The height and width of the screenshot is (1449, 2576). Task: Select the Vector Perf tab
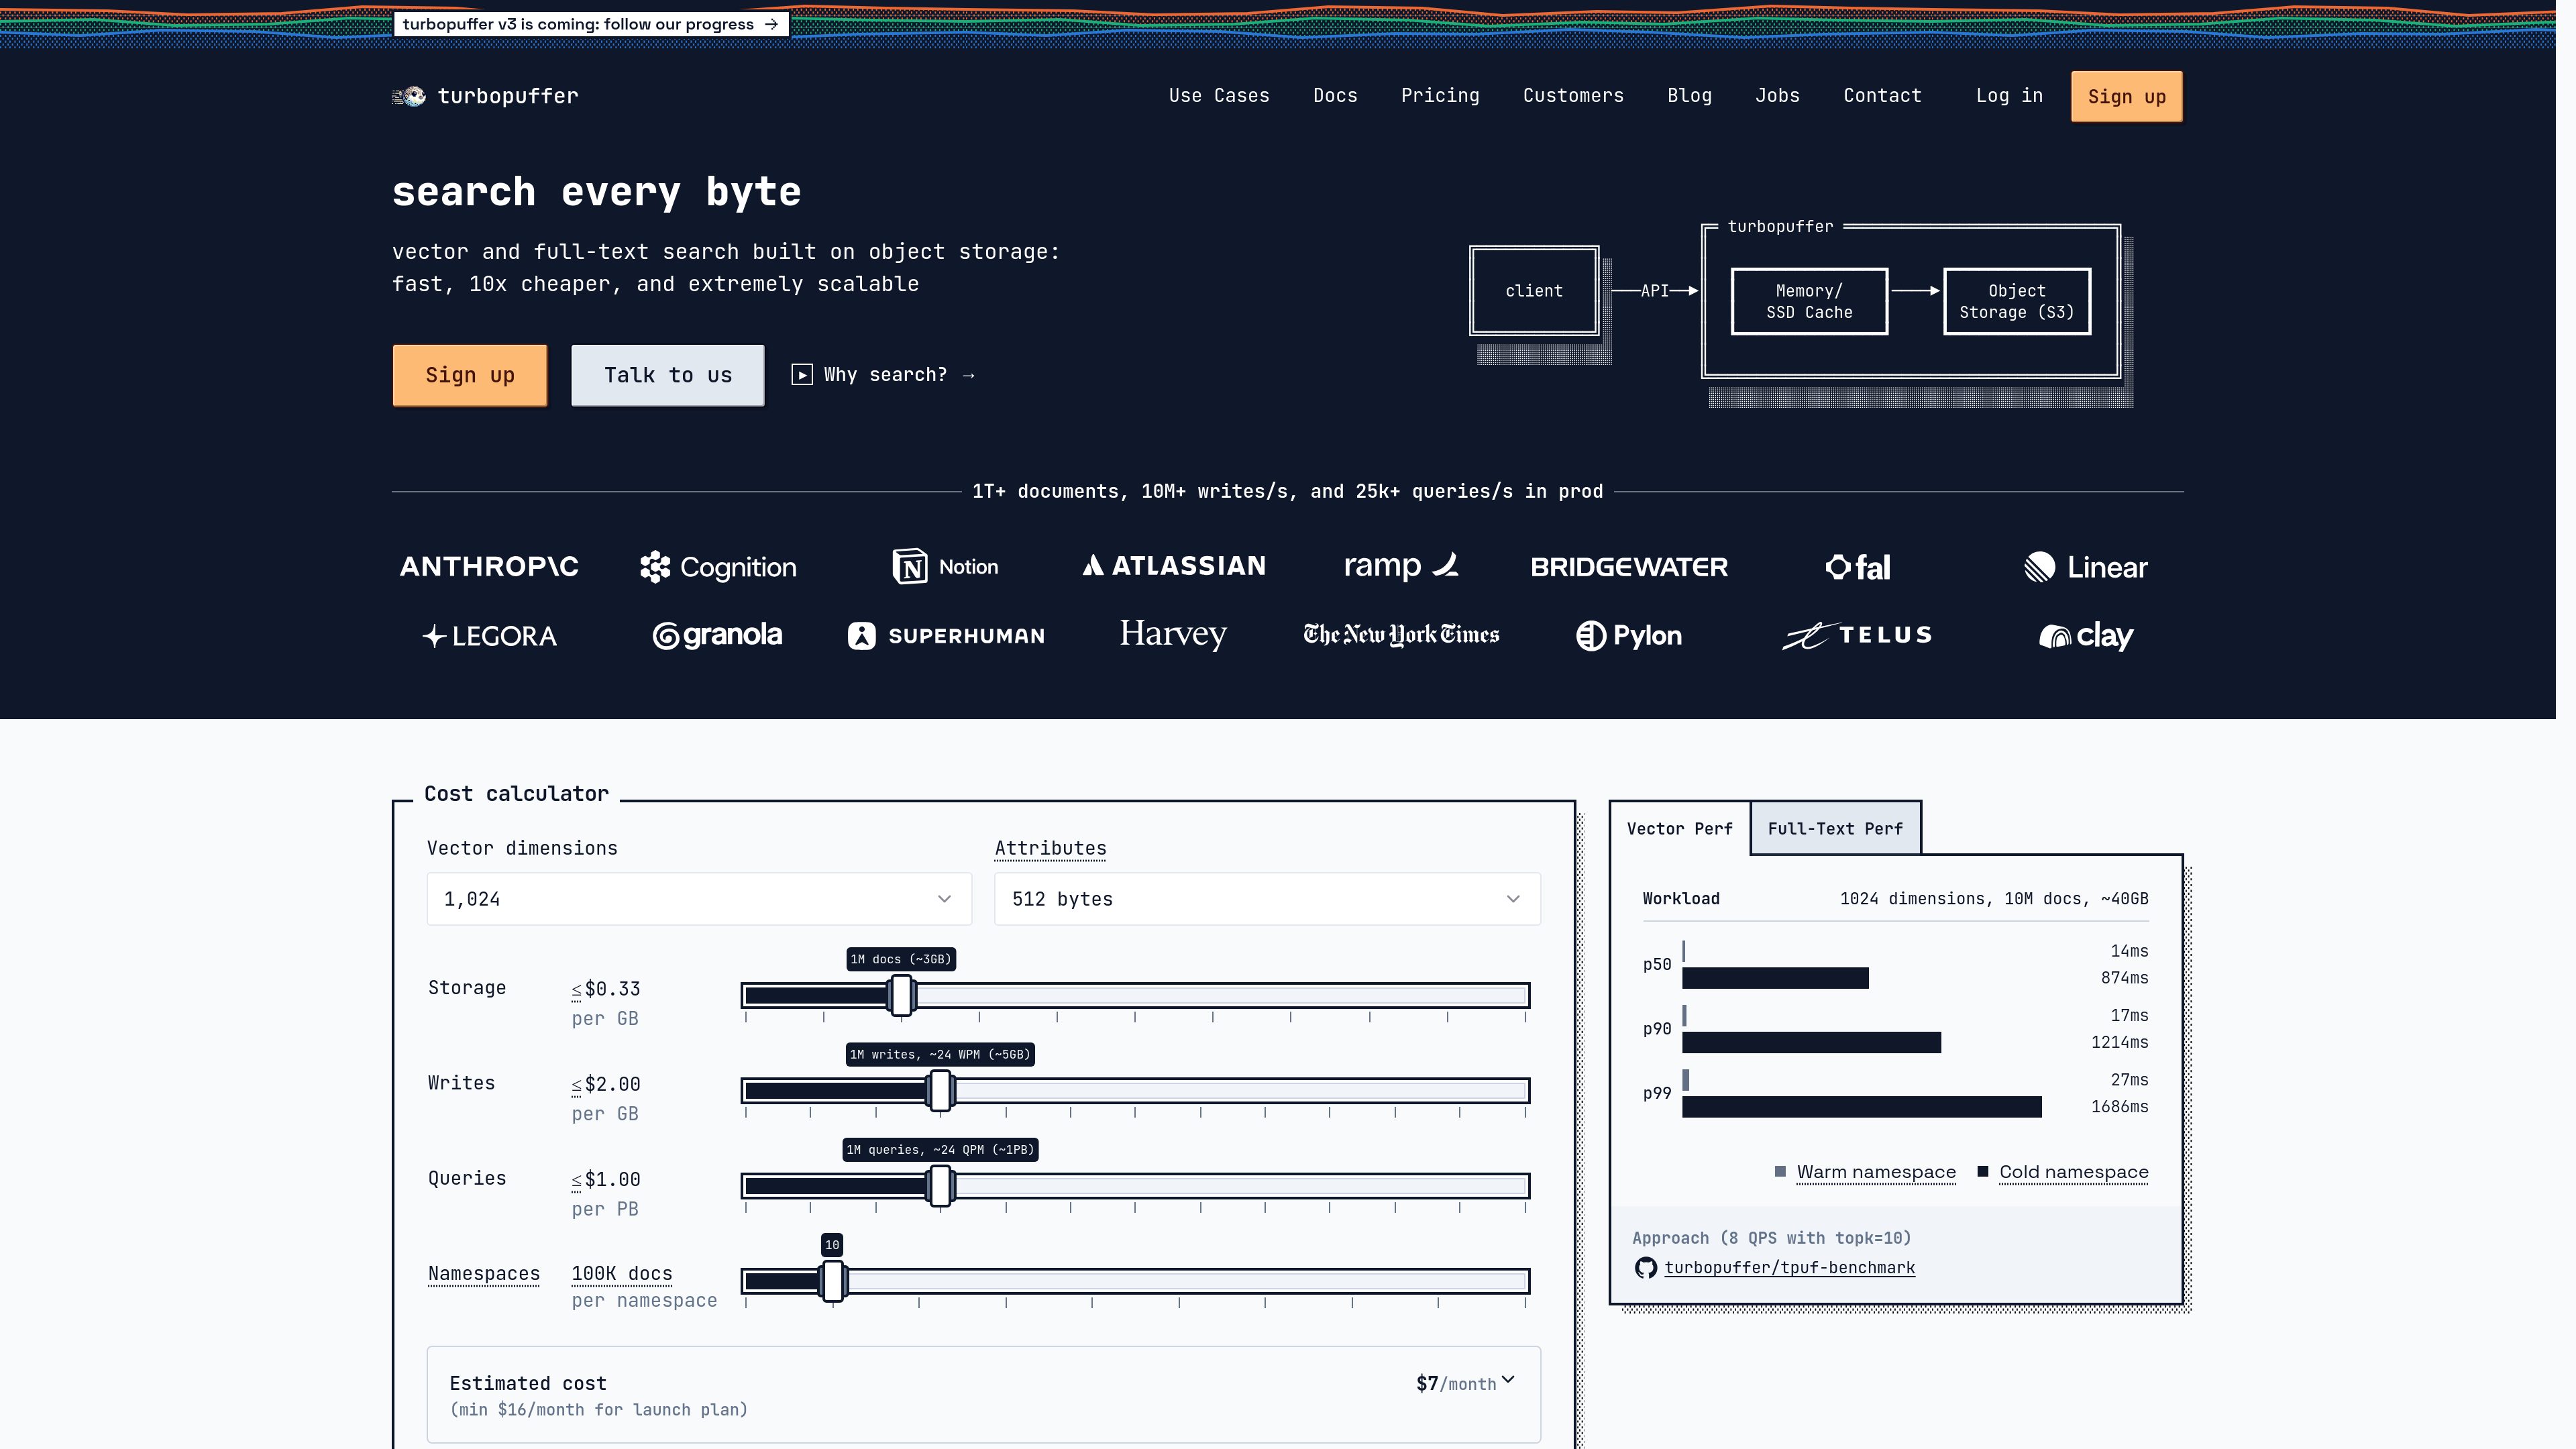(x=1679, y=829)
